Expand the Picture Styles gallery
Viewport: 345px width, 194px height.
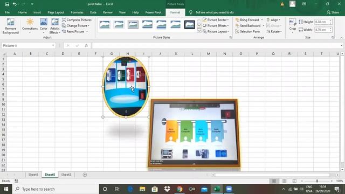coord(199,31)
